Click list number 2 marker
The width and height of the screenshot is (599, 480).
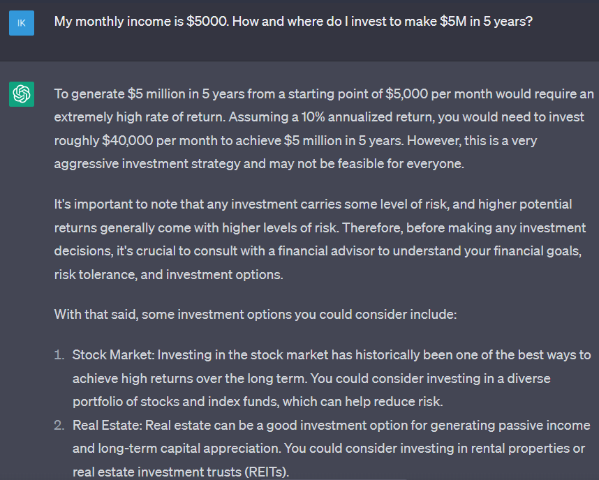tap(59, 425)
